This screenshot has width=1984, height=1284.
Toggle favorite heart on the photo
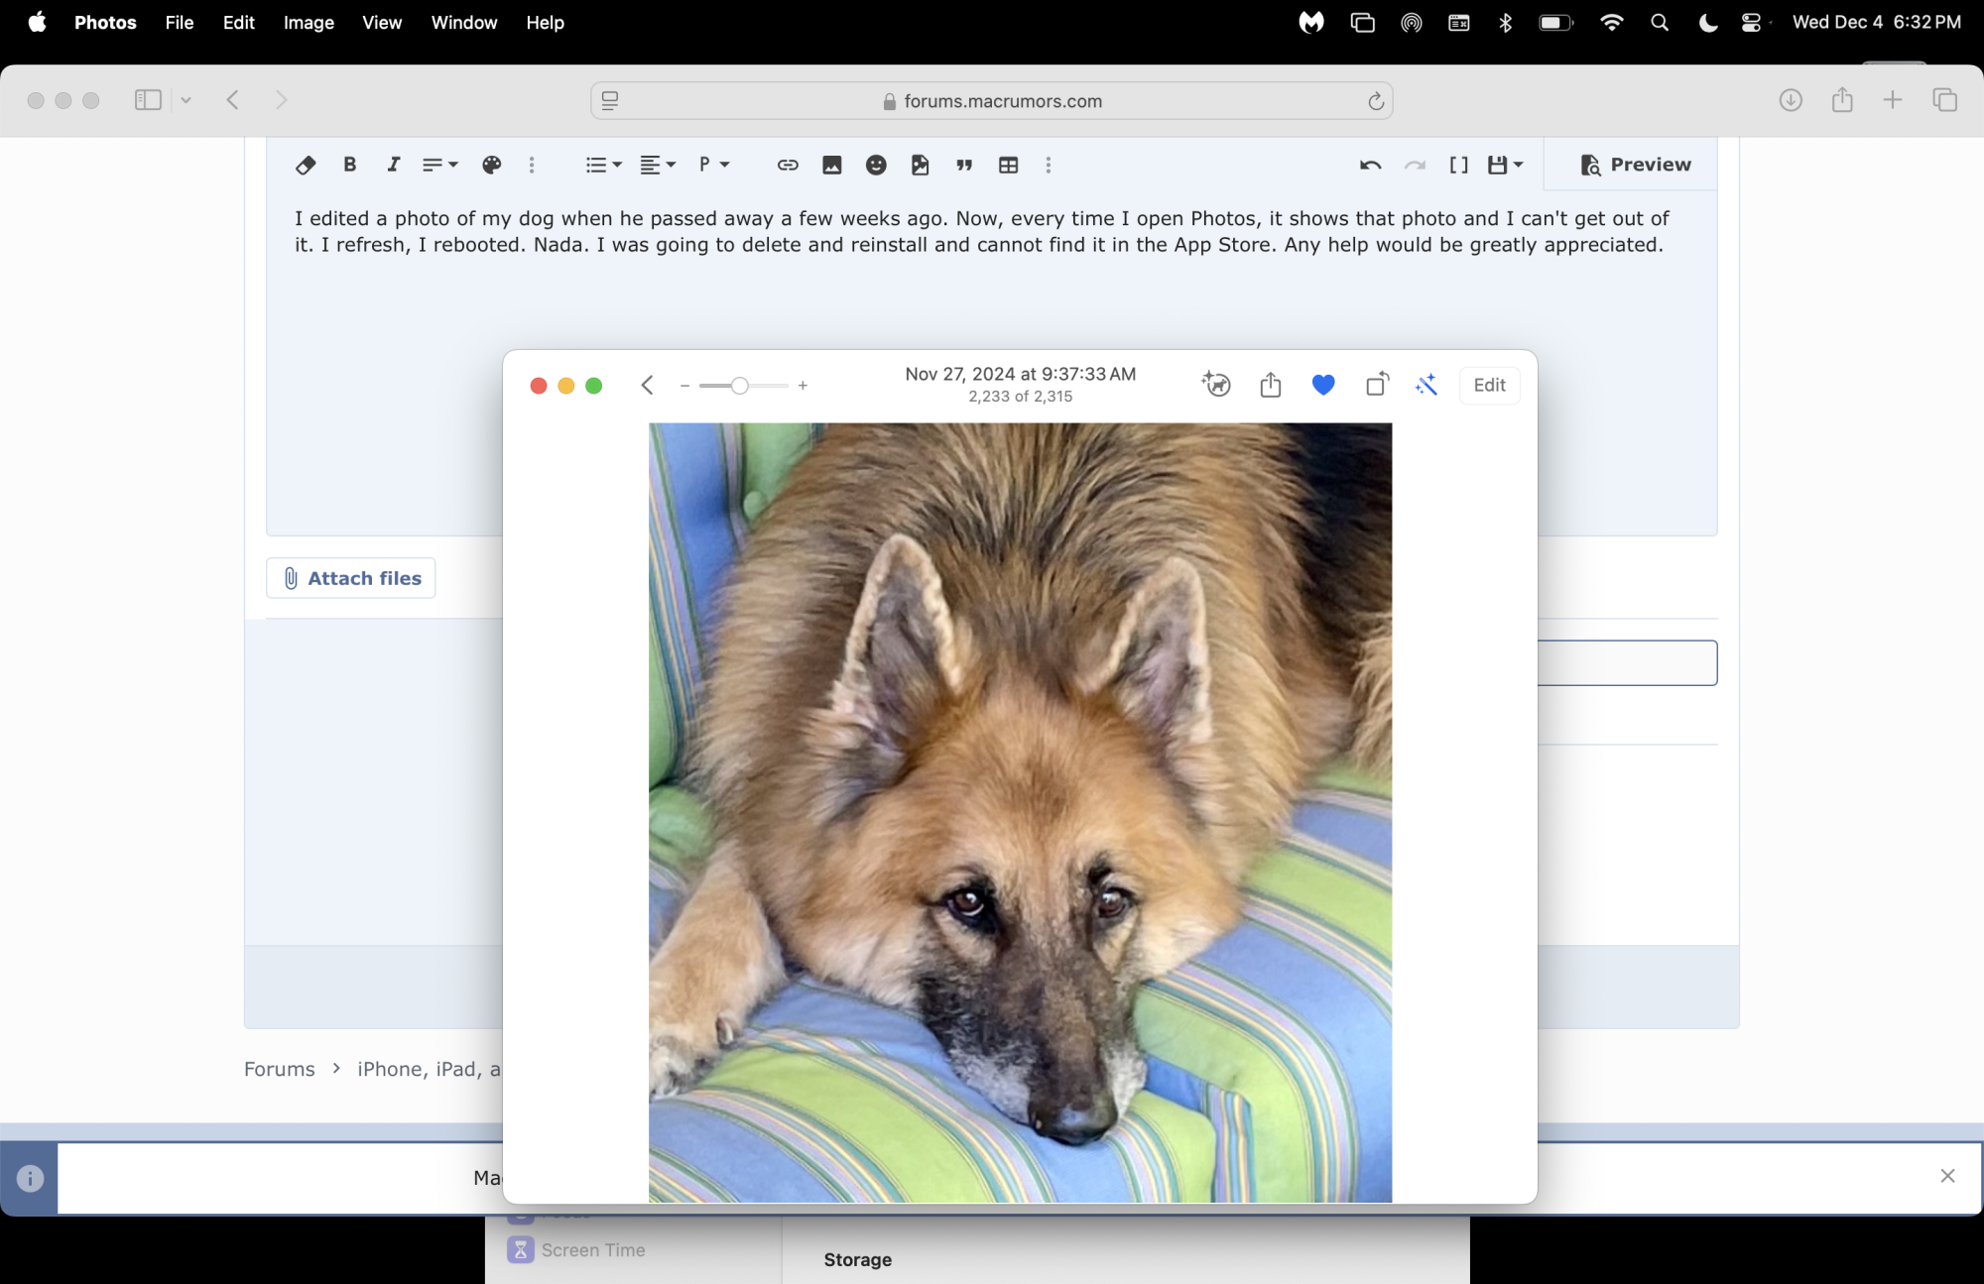point(1323,385)
